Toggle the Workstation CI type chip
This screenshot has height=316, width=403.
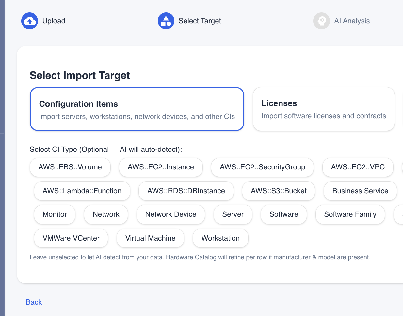220,238
